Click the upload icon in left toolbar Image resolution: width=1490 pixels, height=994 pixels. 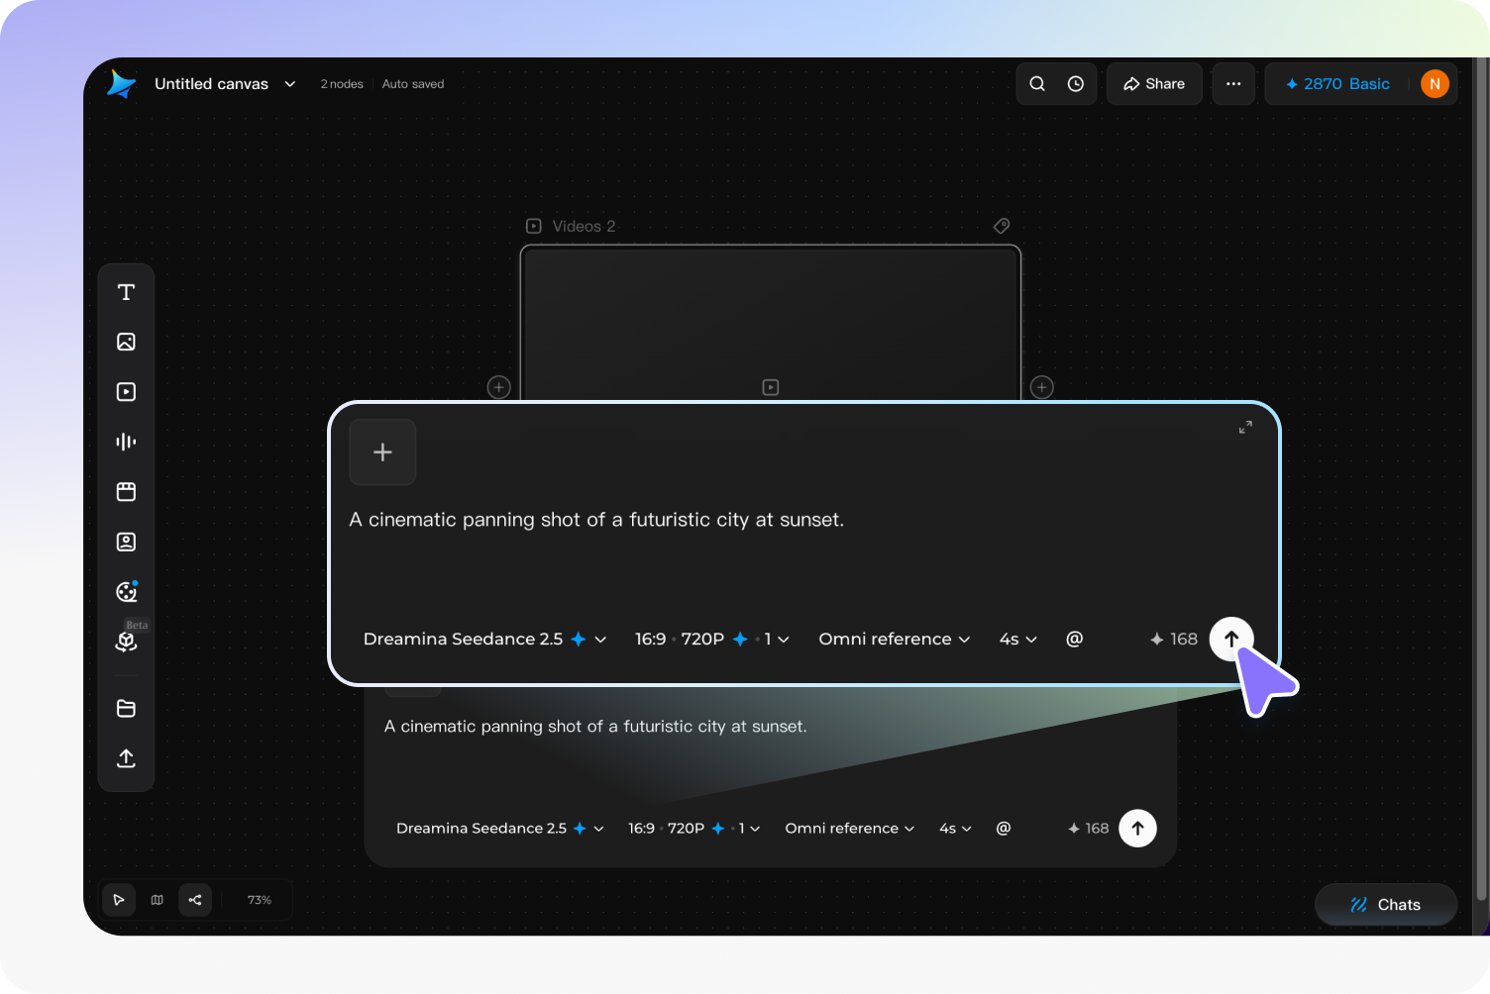pos(126,758)
